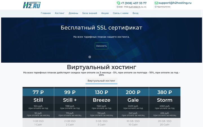The width and height of the screenshot is (203, 127).
Task: Click the 10 GB SSD spec
Action: tap(133, 121)
